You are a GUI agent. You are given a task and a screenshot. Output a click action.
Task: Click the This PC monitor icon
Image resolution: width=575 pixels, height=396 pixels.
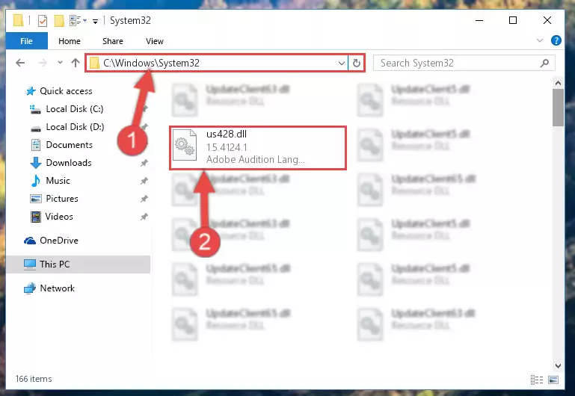tap(30, 264)
